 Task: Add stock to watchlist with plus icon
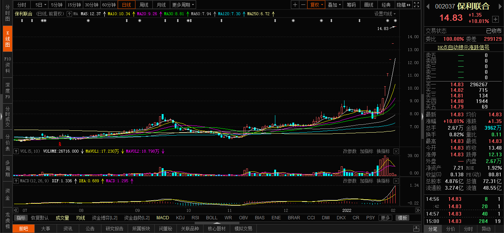[496, 19]
